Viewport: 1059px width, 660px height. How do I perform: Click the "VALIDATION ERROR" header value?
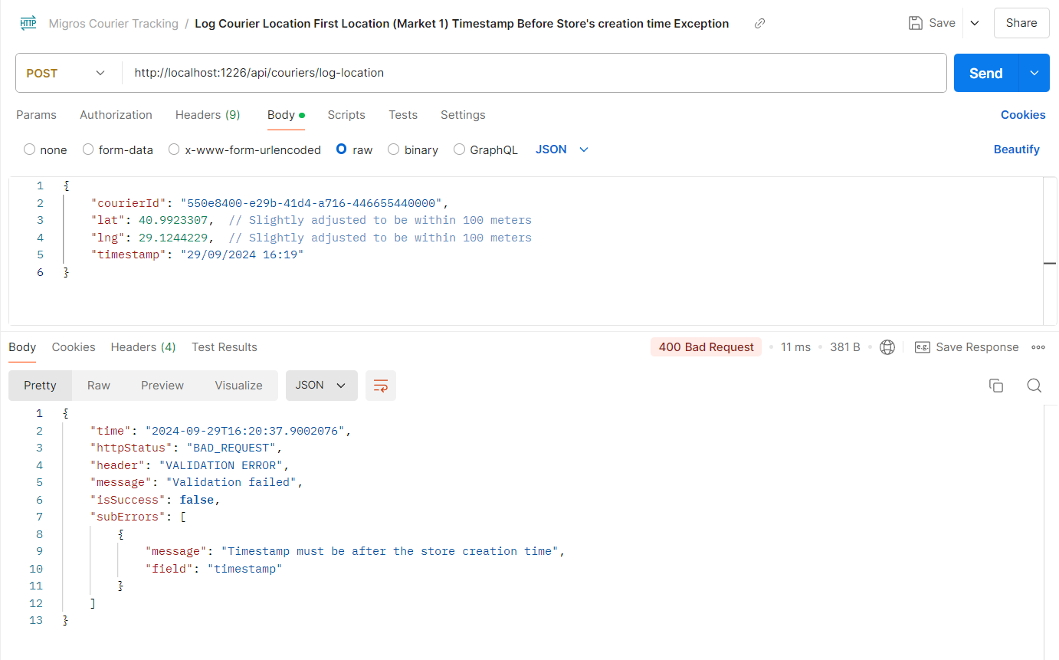click(221, 465)
